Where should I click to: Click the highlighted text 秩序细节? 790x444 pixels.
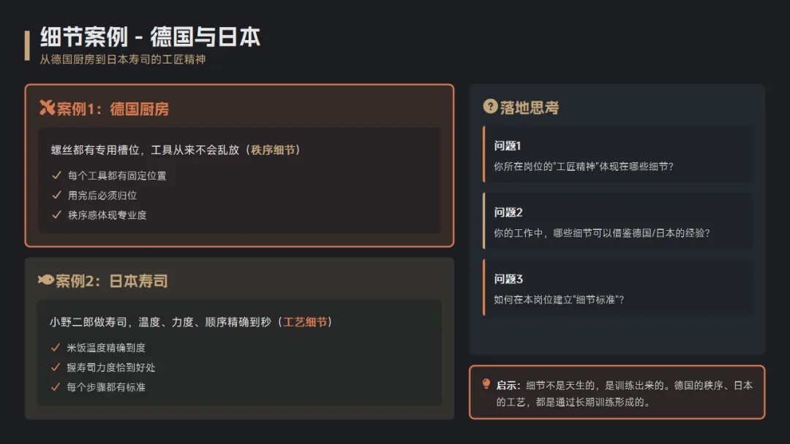point(273,150)
